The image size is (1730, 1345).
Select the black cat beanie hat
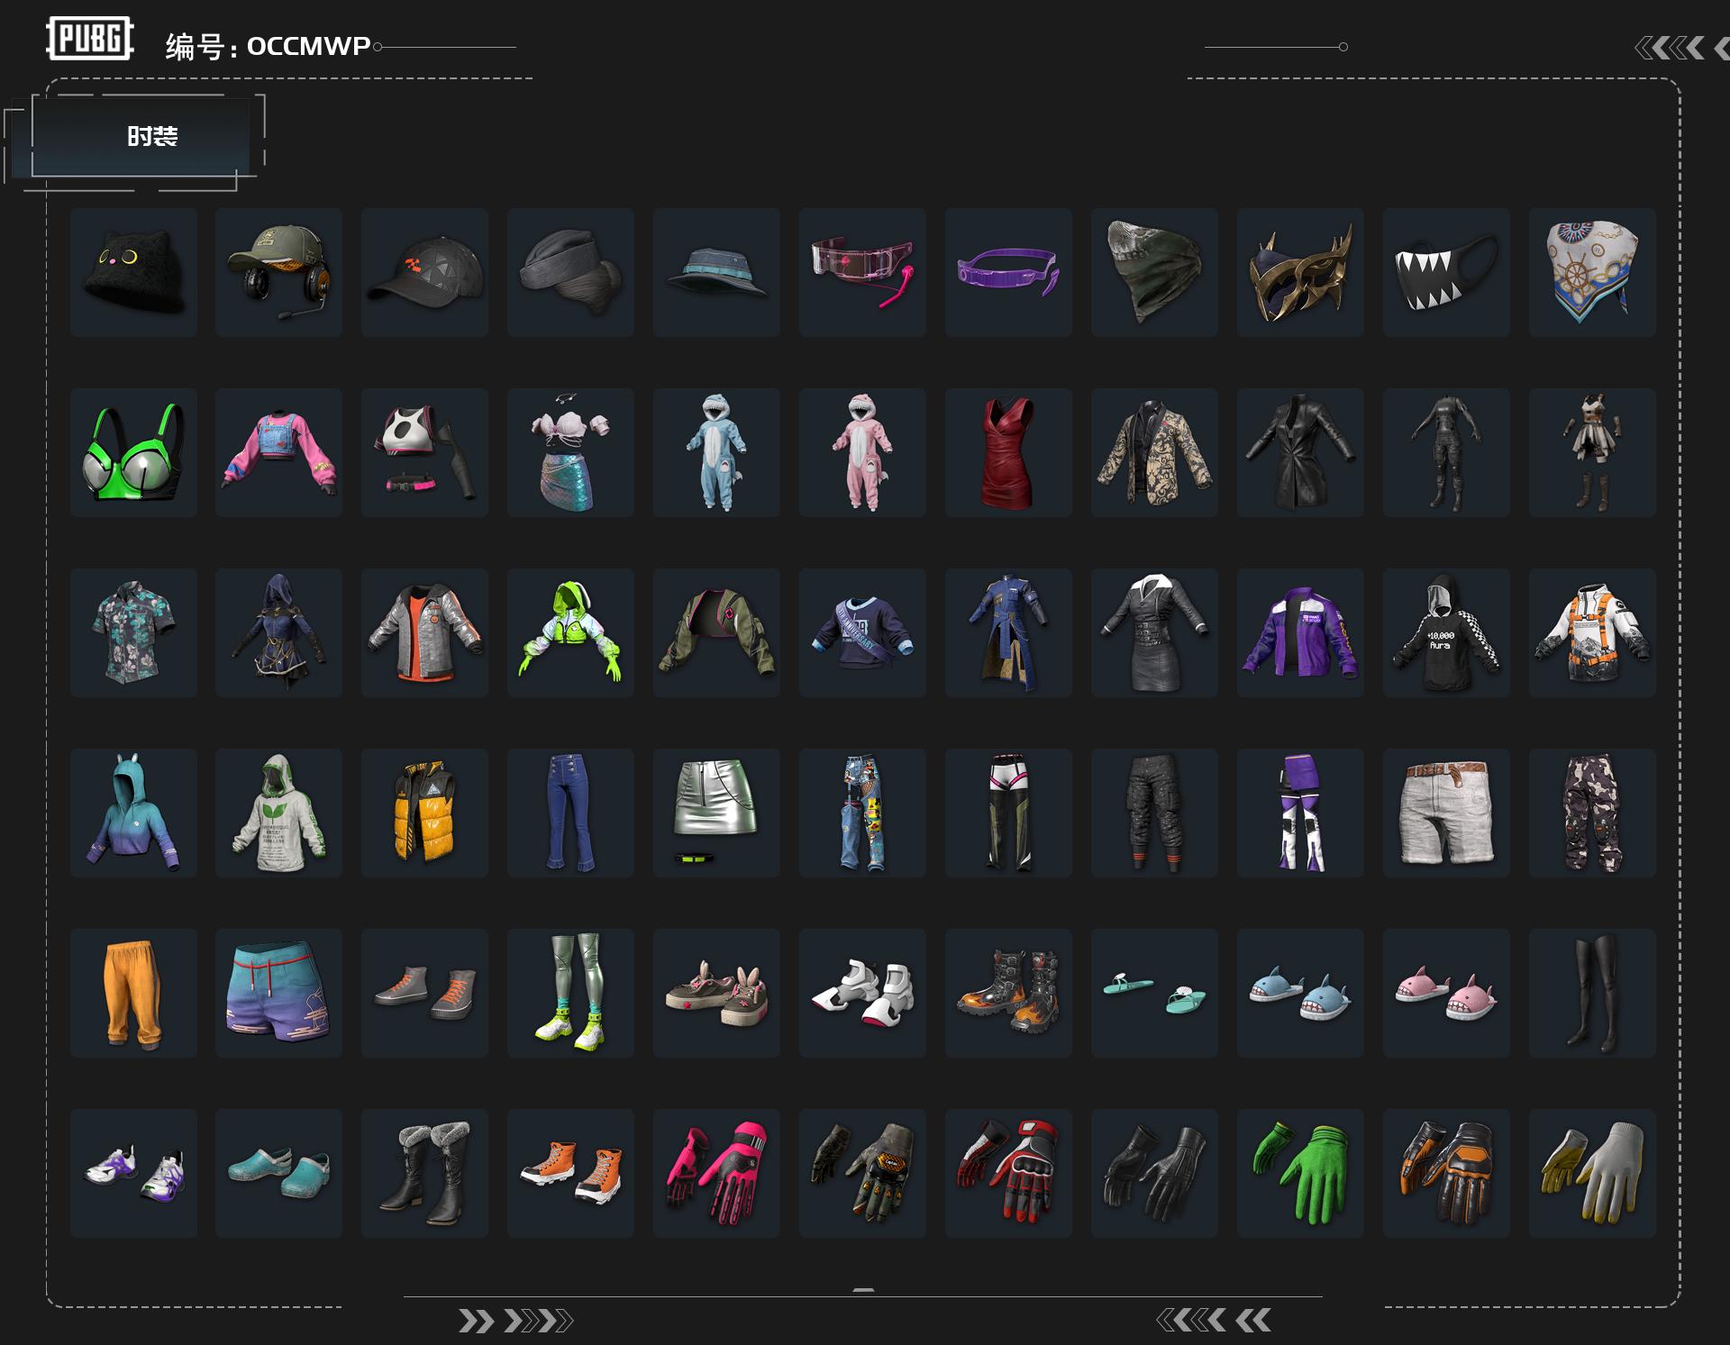click(133, 272)
